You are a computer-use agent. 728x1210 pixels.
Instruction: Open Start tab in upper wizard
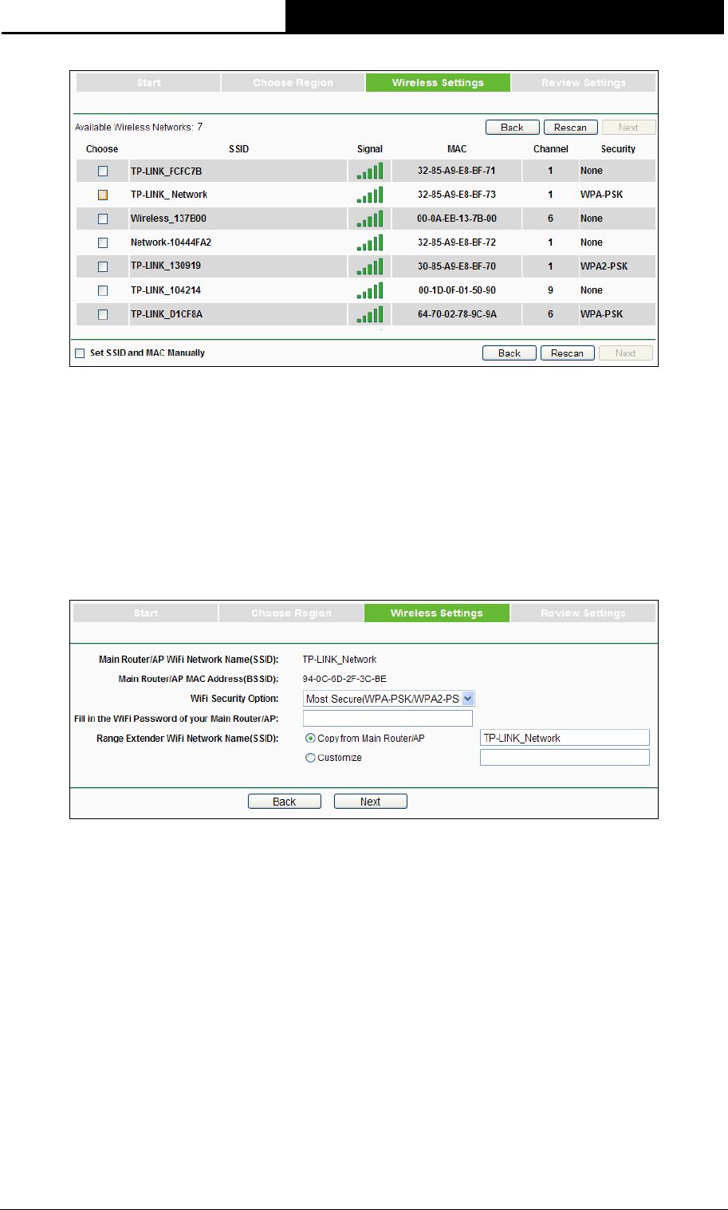[148, 83]
